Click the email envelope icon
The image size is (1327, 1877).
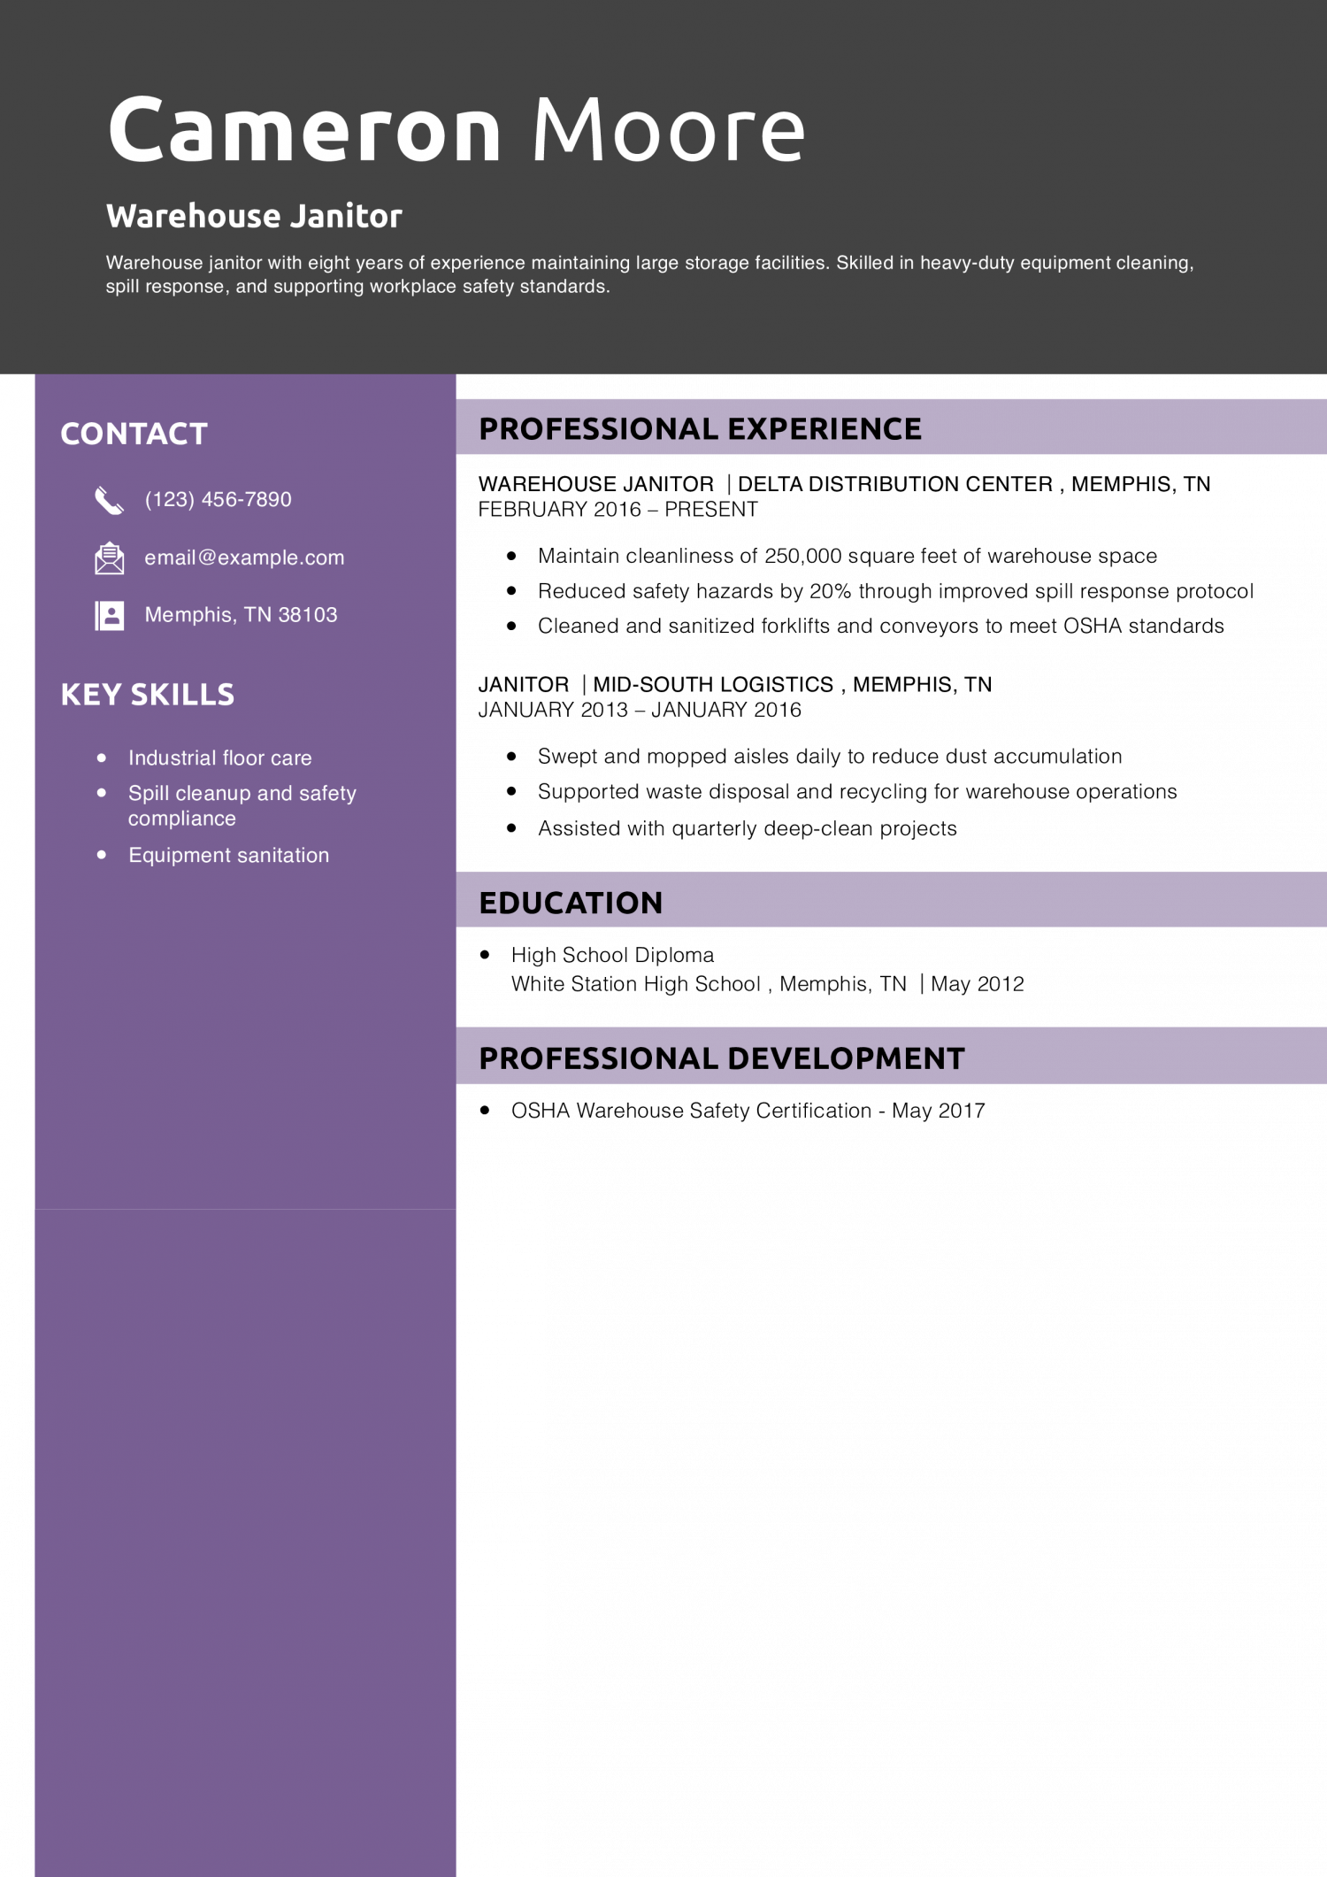click(109, 558)
